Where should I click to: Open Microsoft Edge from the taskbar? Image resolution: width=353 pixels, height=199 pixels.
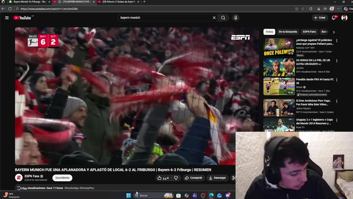tap(211, 195)
